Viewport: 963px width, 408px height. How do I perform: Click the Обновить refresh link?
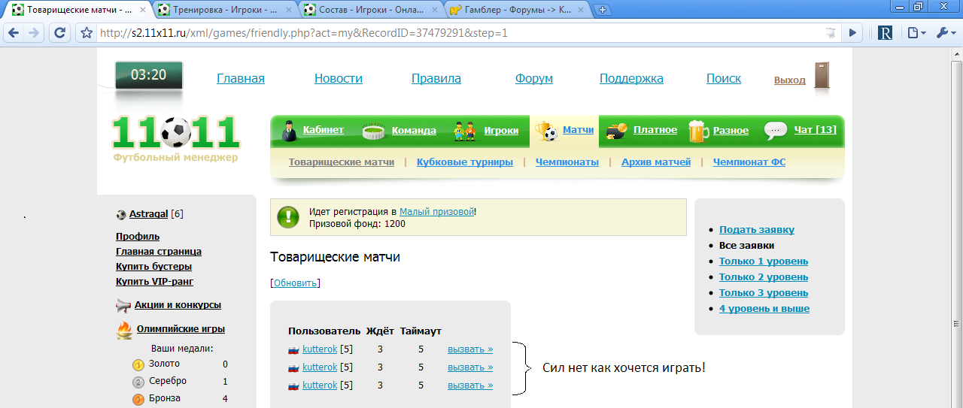pos(295,283)
